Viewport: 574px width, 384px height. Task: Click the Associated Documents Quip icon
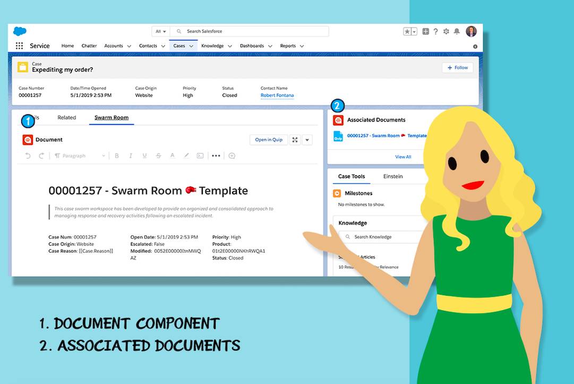(338, 120)
